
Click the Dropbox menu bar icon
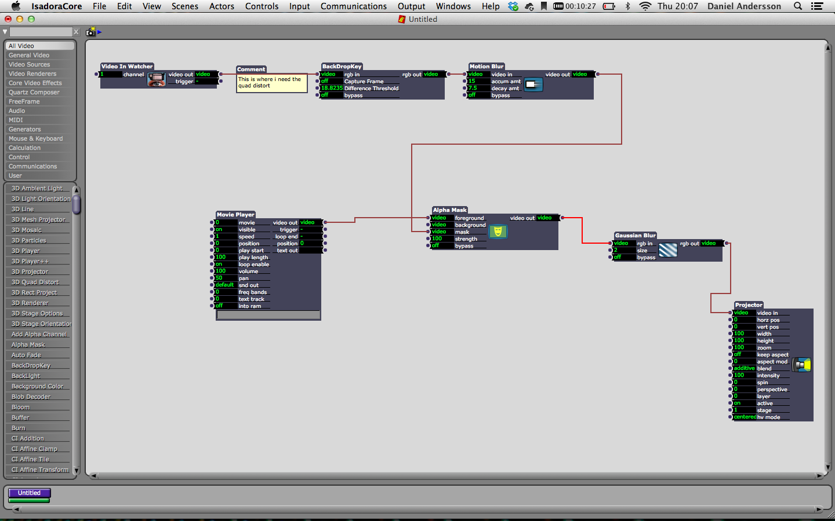pyautogui.click(x=513, y=6)
